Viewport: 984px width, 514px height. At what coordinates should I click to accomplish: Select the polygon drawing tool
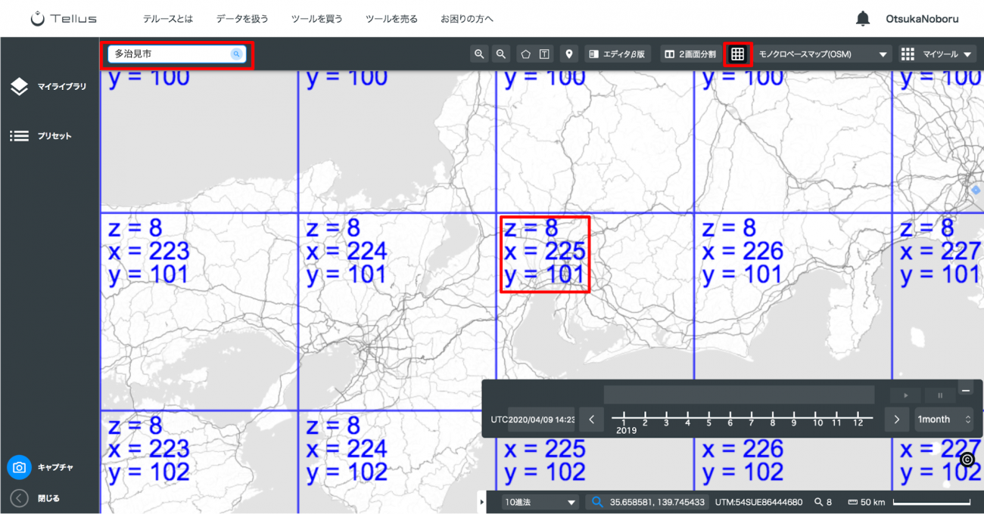tap(525, 54)
